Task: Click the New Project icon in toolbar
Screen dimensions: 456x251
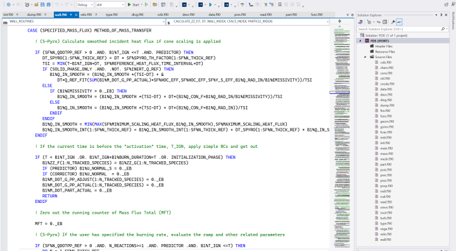Action: pyautogui.click(x=27, y=4)
